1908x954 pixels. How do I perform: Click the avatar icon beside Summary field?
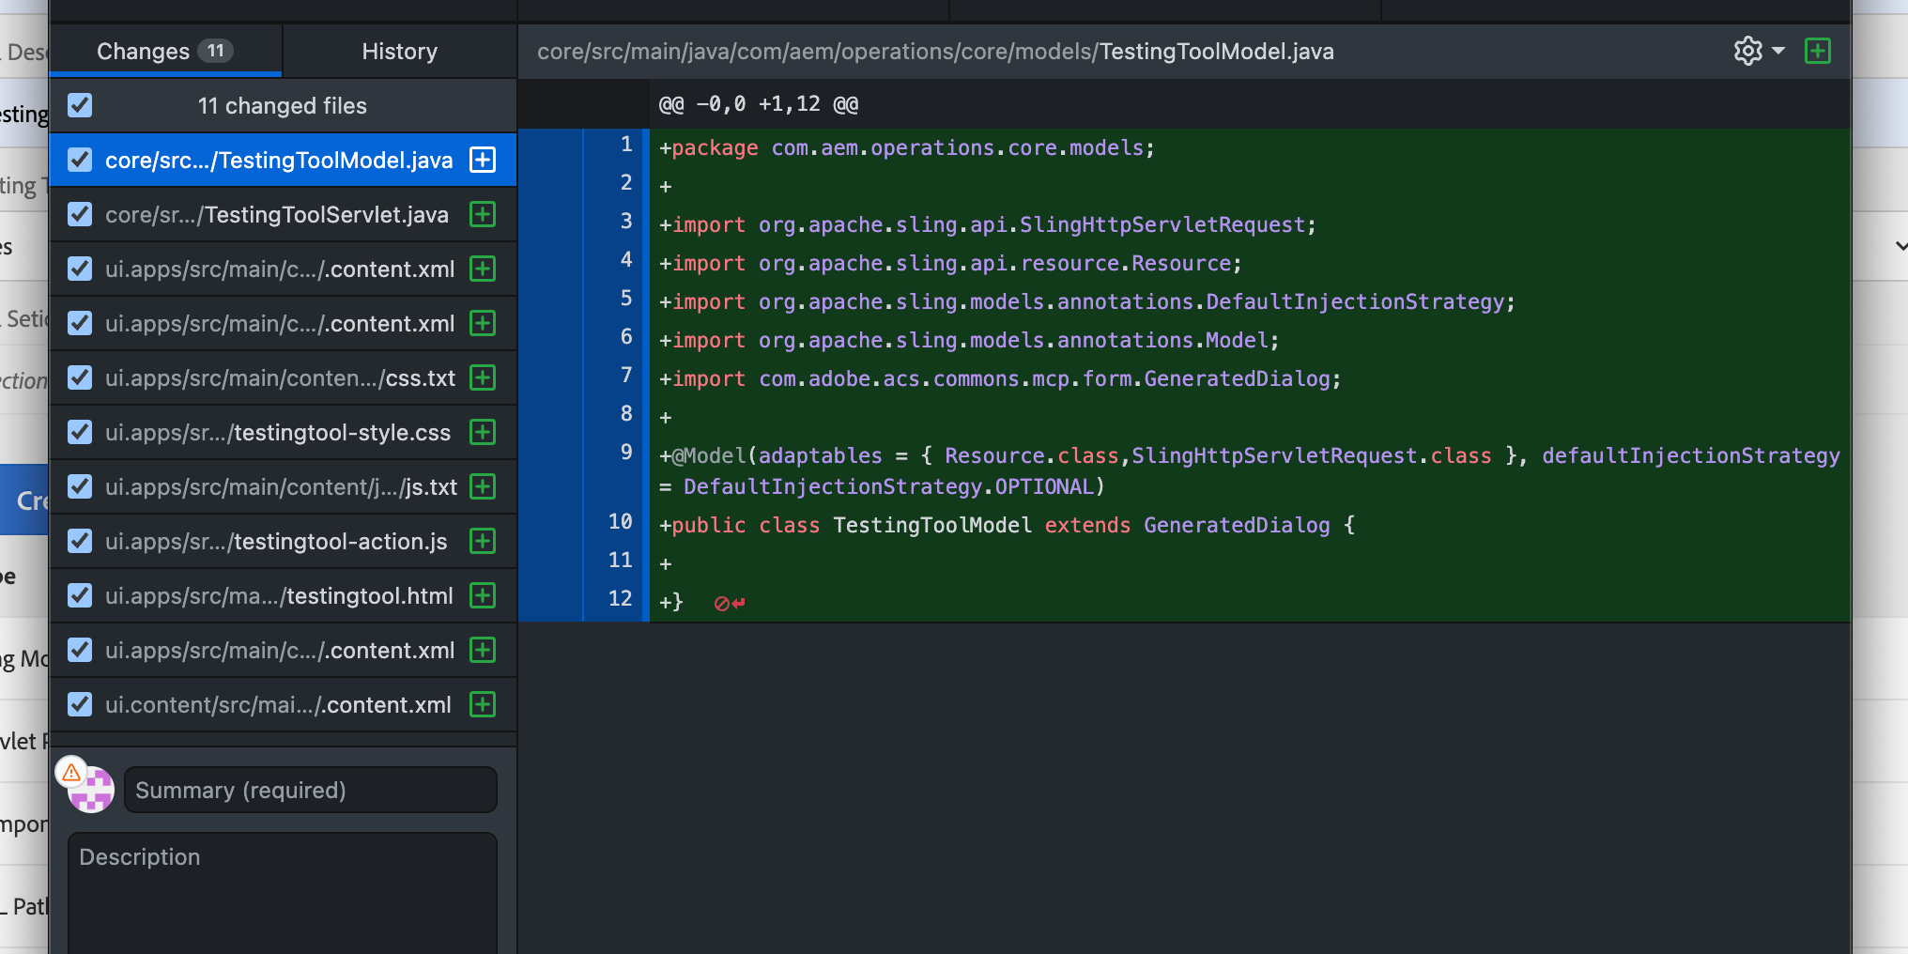pyautogui.click(x=89, y=790)
